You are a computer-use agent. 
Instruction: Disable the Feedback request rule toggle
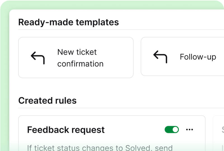(x=172, y=130)
